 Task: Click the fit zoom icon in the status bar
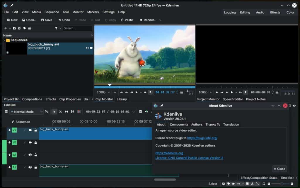[264, 184]
